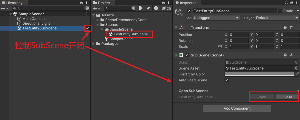Screen dimensions: 300x120
Task: Lock the Project panel
Action: 163,2
